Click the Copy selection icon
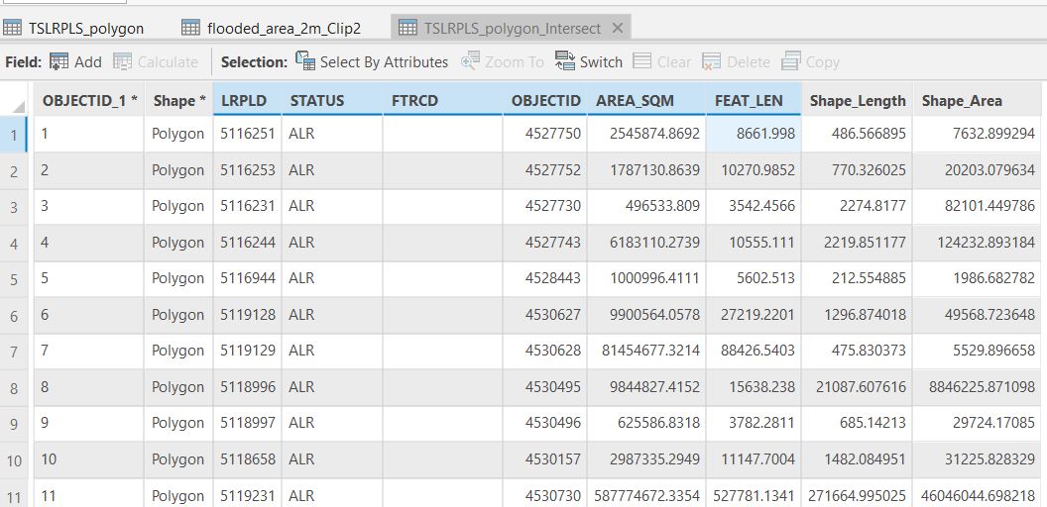 (790, 61)
